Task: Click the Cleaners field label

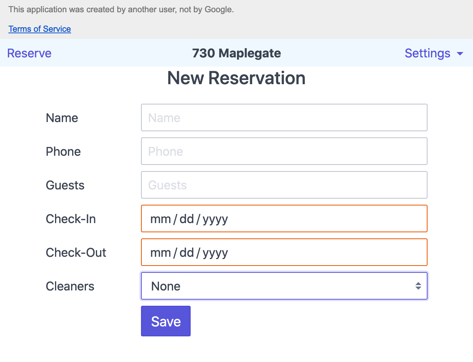Action: (70, 286)
